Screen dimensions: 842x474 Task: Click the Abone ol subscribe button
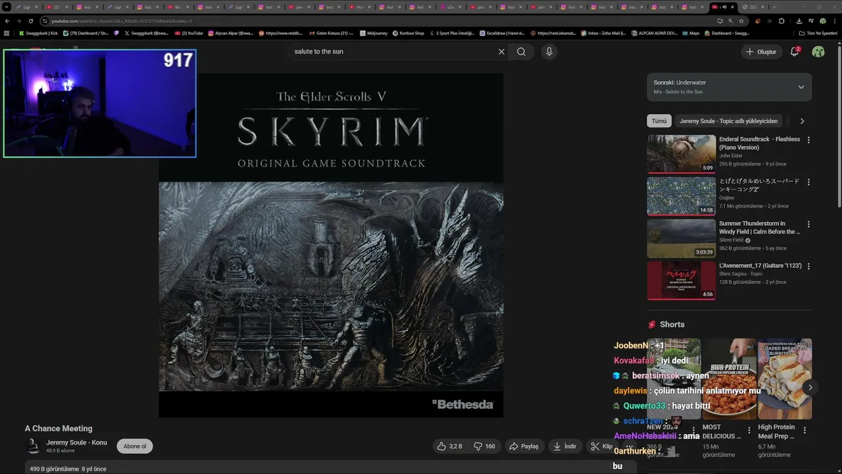(135, 446)
